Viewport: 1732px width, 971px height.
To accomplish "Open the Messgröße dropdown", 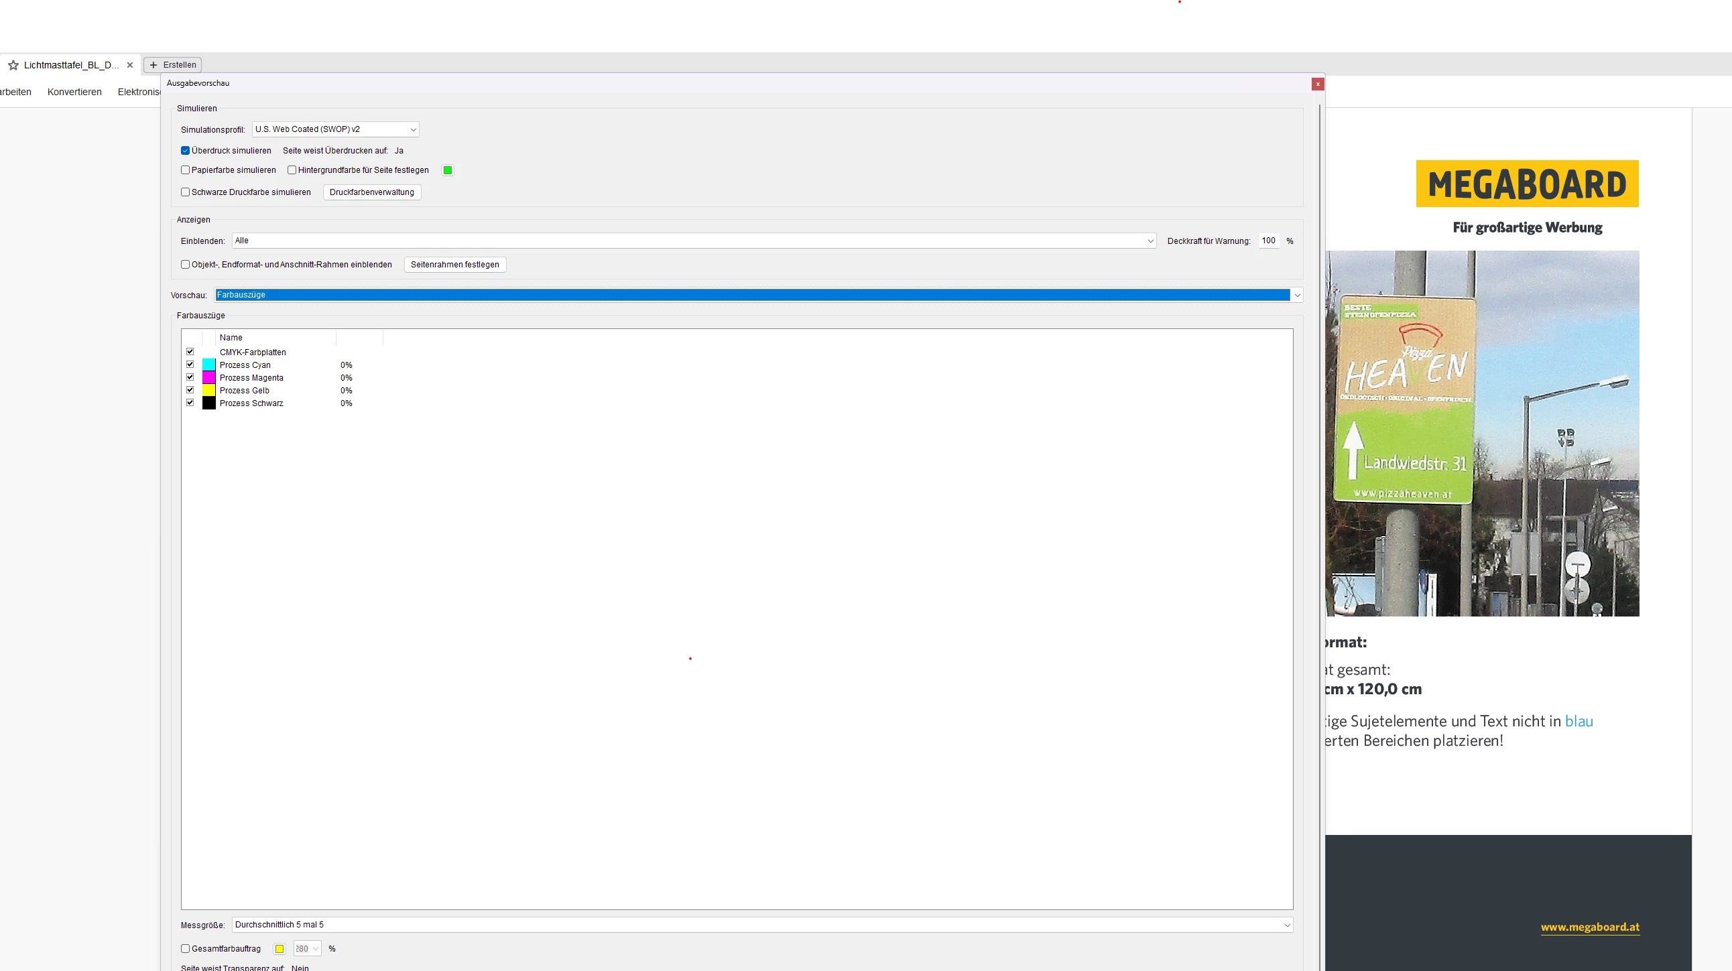I will (762, 925).
